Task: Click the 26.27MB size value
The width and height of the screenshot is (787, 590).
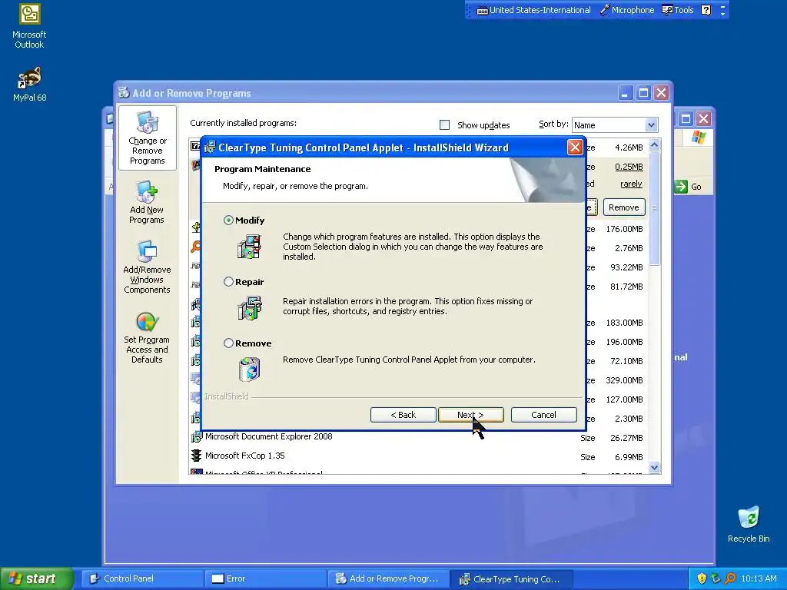Action: tap(626, 438)
